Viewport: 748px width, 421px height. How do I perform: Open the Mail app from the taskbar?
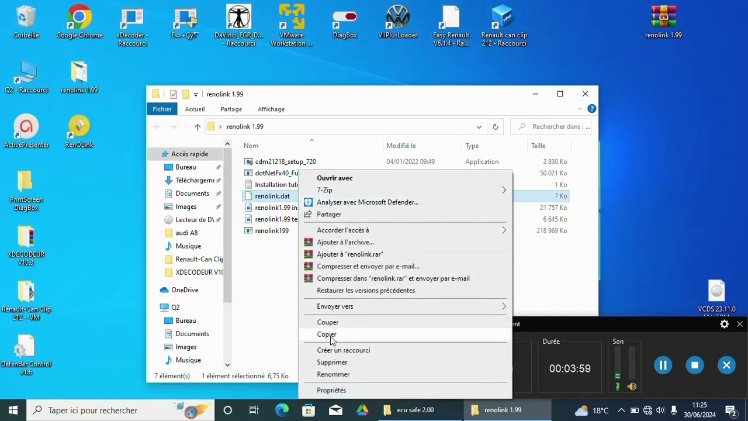335,410
